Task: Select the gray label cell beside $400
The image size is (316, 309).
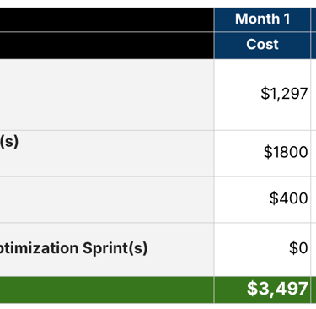Action: (107, 199)
